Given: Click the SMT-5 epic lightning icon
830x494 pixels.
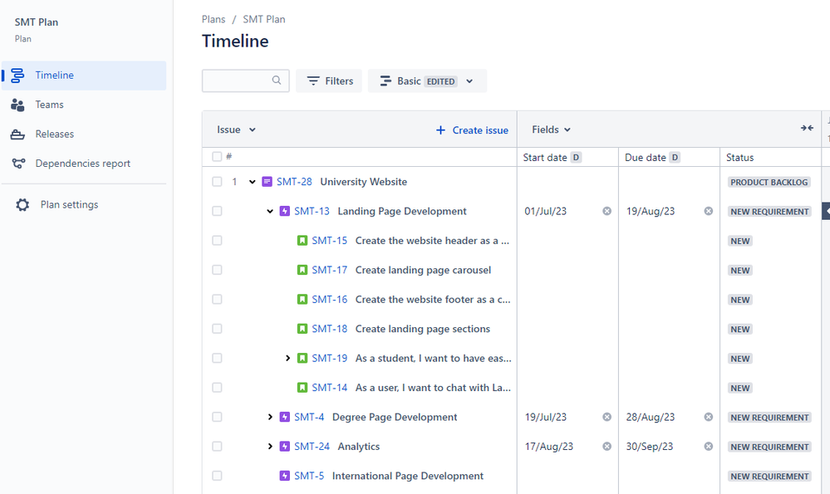Looking at the screenshot, I should coord(285,476).
